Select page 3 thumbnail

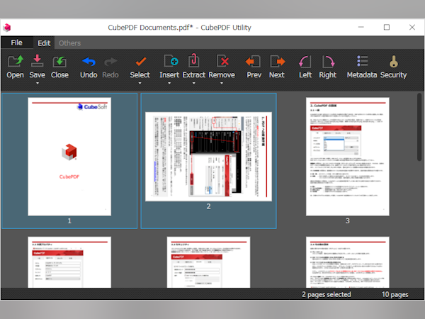click(x=348, y=157)
